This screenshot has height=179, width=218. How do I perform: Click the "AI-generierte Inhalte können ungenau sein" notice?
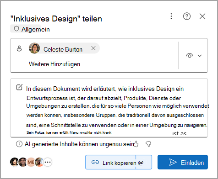(79, 144)
